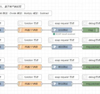Select the wire between 传递2个参数 and 除法测试
Viewport: 100px width, 94px height.
coord(47,84)
